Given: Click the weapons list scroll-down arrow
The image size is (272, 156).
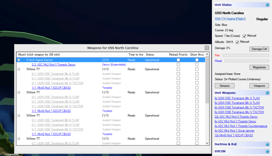Looking at the screenshot, I should click(x=207, y=143).
